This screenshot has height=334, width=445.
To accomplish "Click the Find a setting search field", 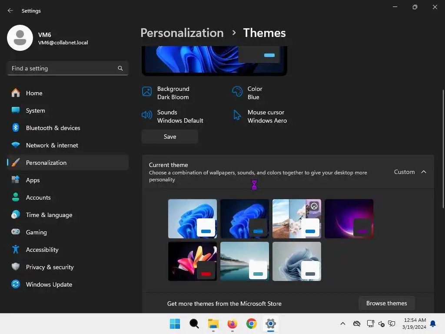I will pyautogui.click(x=67, y=68).
